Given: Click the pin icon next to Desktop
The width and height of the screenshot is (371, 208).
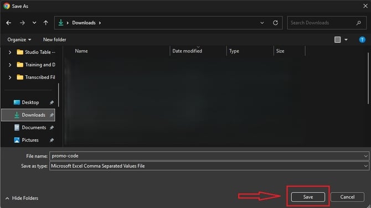Looking at the screenshot, I should [51, 102].
